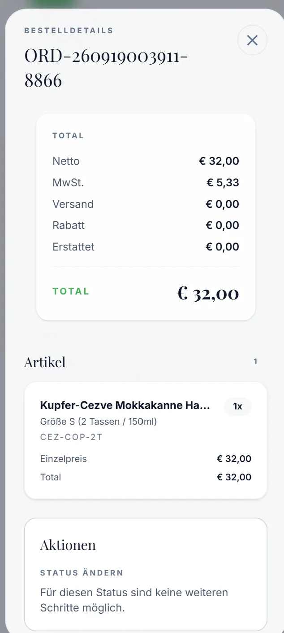Click the large total € 32,00 figure
The width and height of the screenshot is (284, 633).
[208, 294]
